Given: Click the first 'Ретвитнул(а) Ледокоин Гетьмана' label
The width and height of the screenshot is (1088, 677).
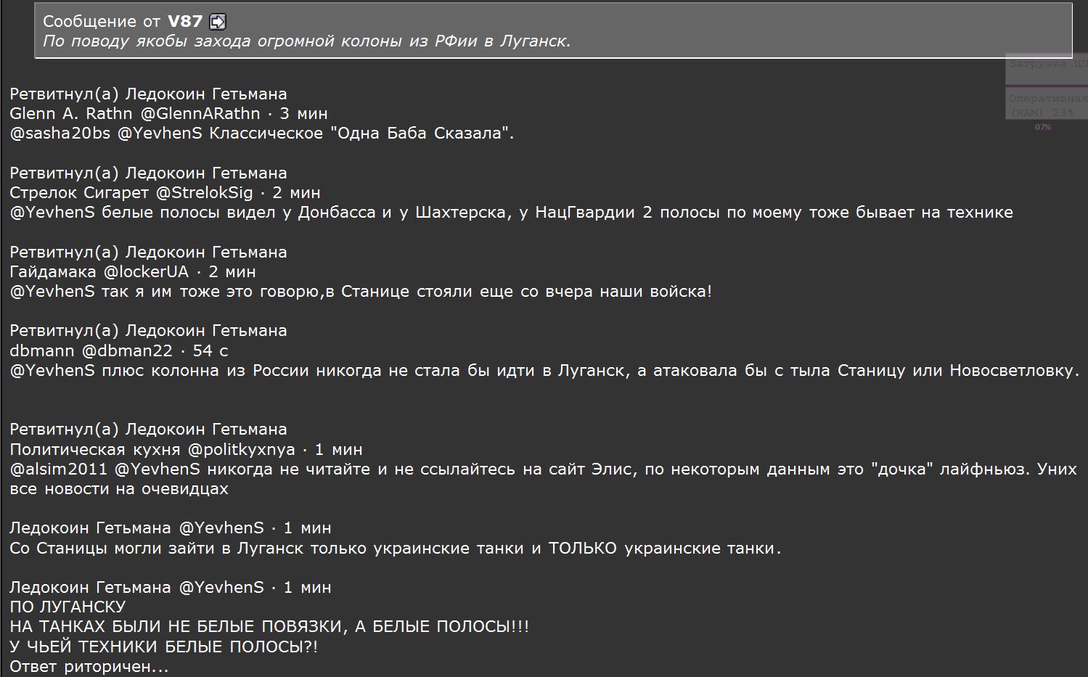Looking at the screenshot, I should 148,94.
